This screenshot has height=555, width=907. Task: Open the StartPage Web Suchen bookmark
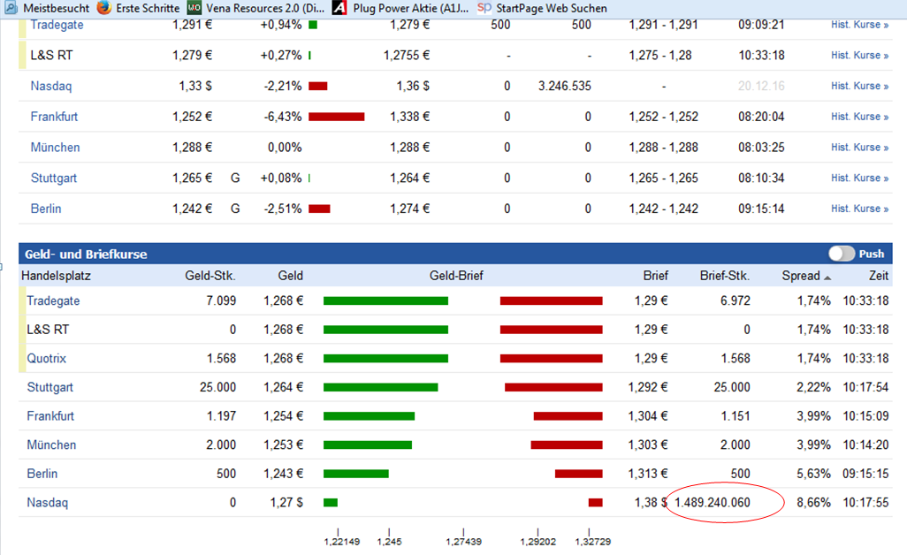pyautogui.click(x=543, y=8)
